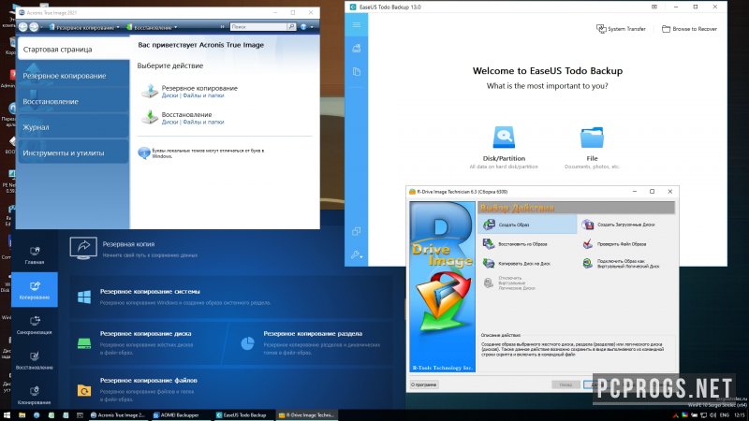The width and height of the screenshot is (749, 421).
Task: Choose Резервное копирование диска in AOMEI
Action: pos(147,342)
